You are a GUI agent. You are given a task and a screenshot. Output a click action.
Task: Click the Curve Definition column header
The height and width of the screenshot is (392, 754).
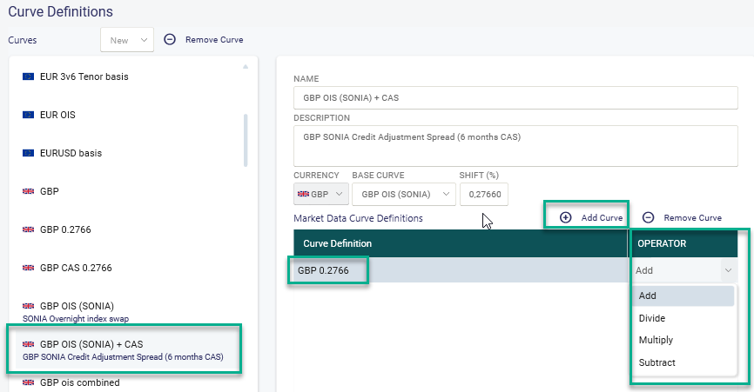[x=461, y=243]
